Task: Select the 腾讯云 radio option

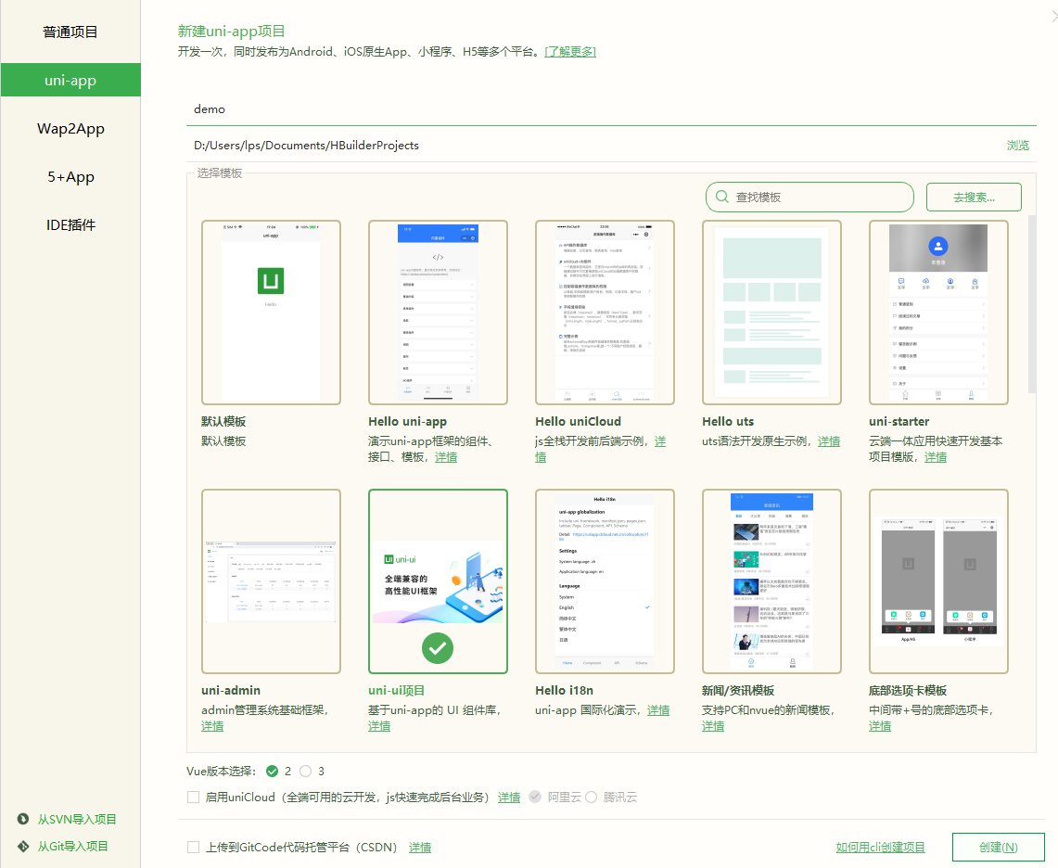Action: click(x=591, y=798)
